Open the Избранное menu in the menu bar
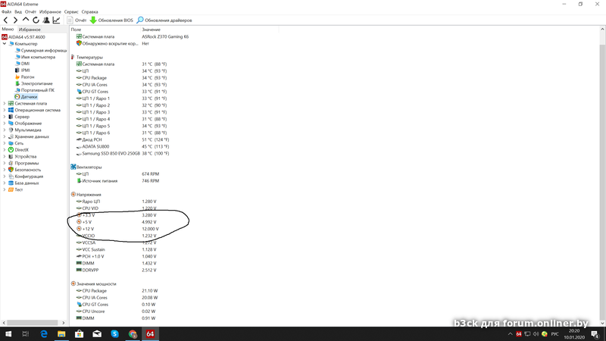Image resolution: width=606 pixels, height=341 pixels. (x=50, y=12)
